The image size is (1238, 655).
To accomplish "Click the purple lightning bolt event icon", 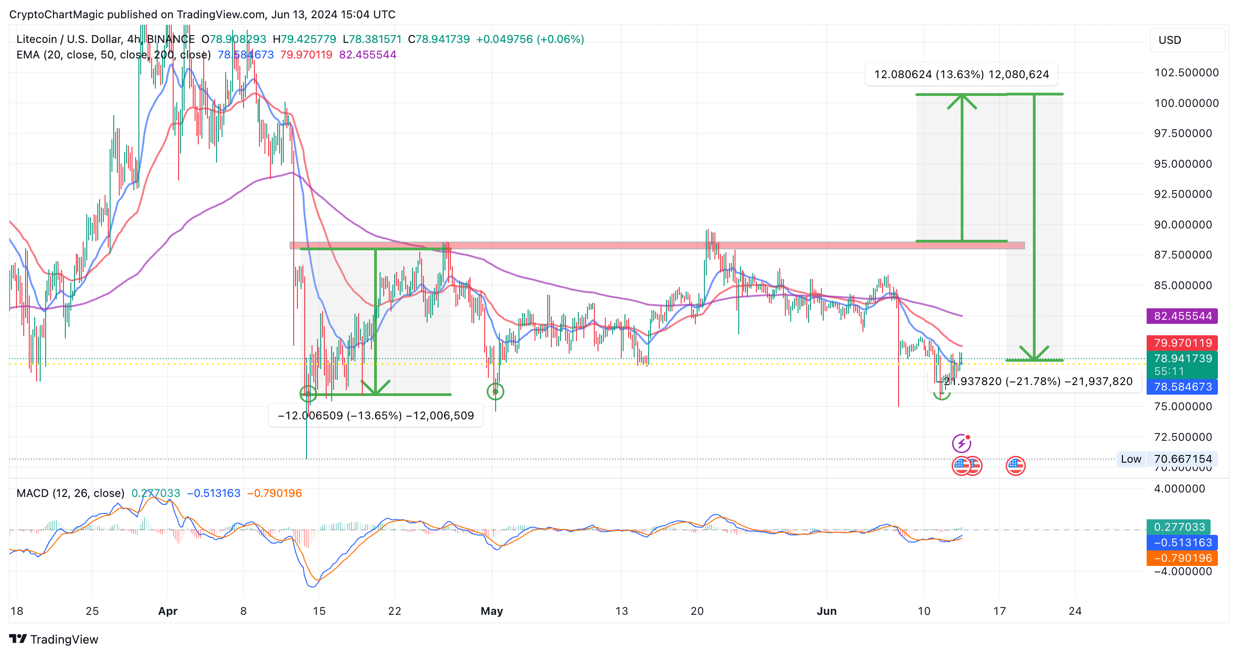I will (961, 443).
